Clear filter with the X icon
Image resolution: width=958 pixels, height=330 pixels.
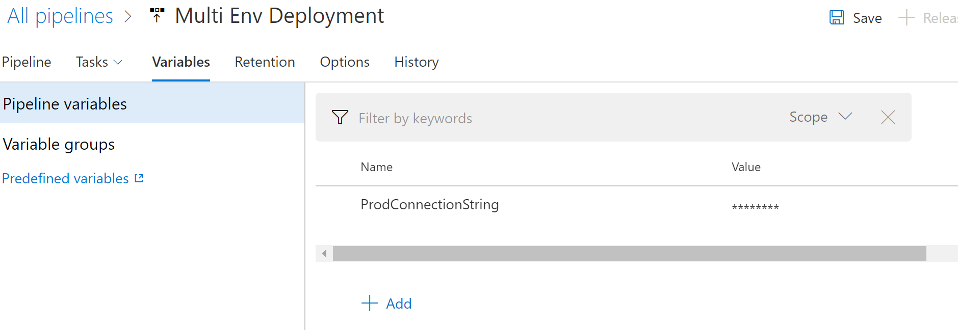click(x=888, y=118)
